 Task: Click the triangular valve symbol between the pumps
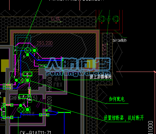point(108,19)
